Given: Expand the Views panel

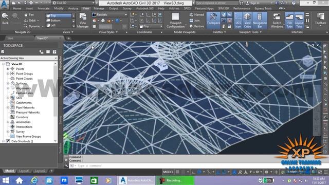Looking at the screenshot, I should tap(68, 32).
